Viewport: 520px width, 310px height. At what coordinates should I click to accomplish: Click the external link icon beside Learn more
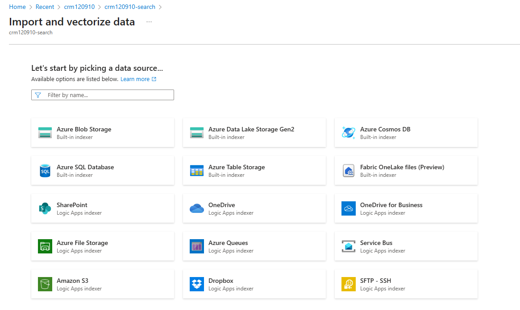point(154,79)
